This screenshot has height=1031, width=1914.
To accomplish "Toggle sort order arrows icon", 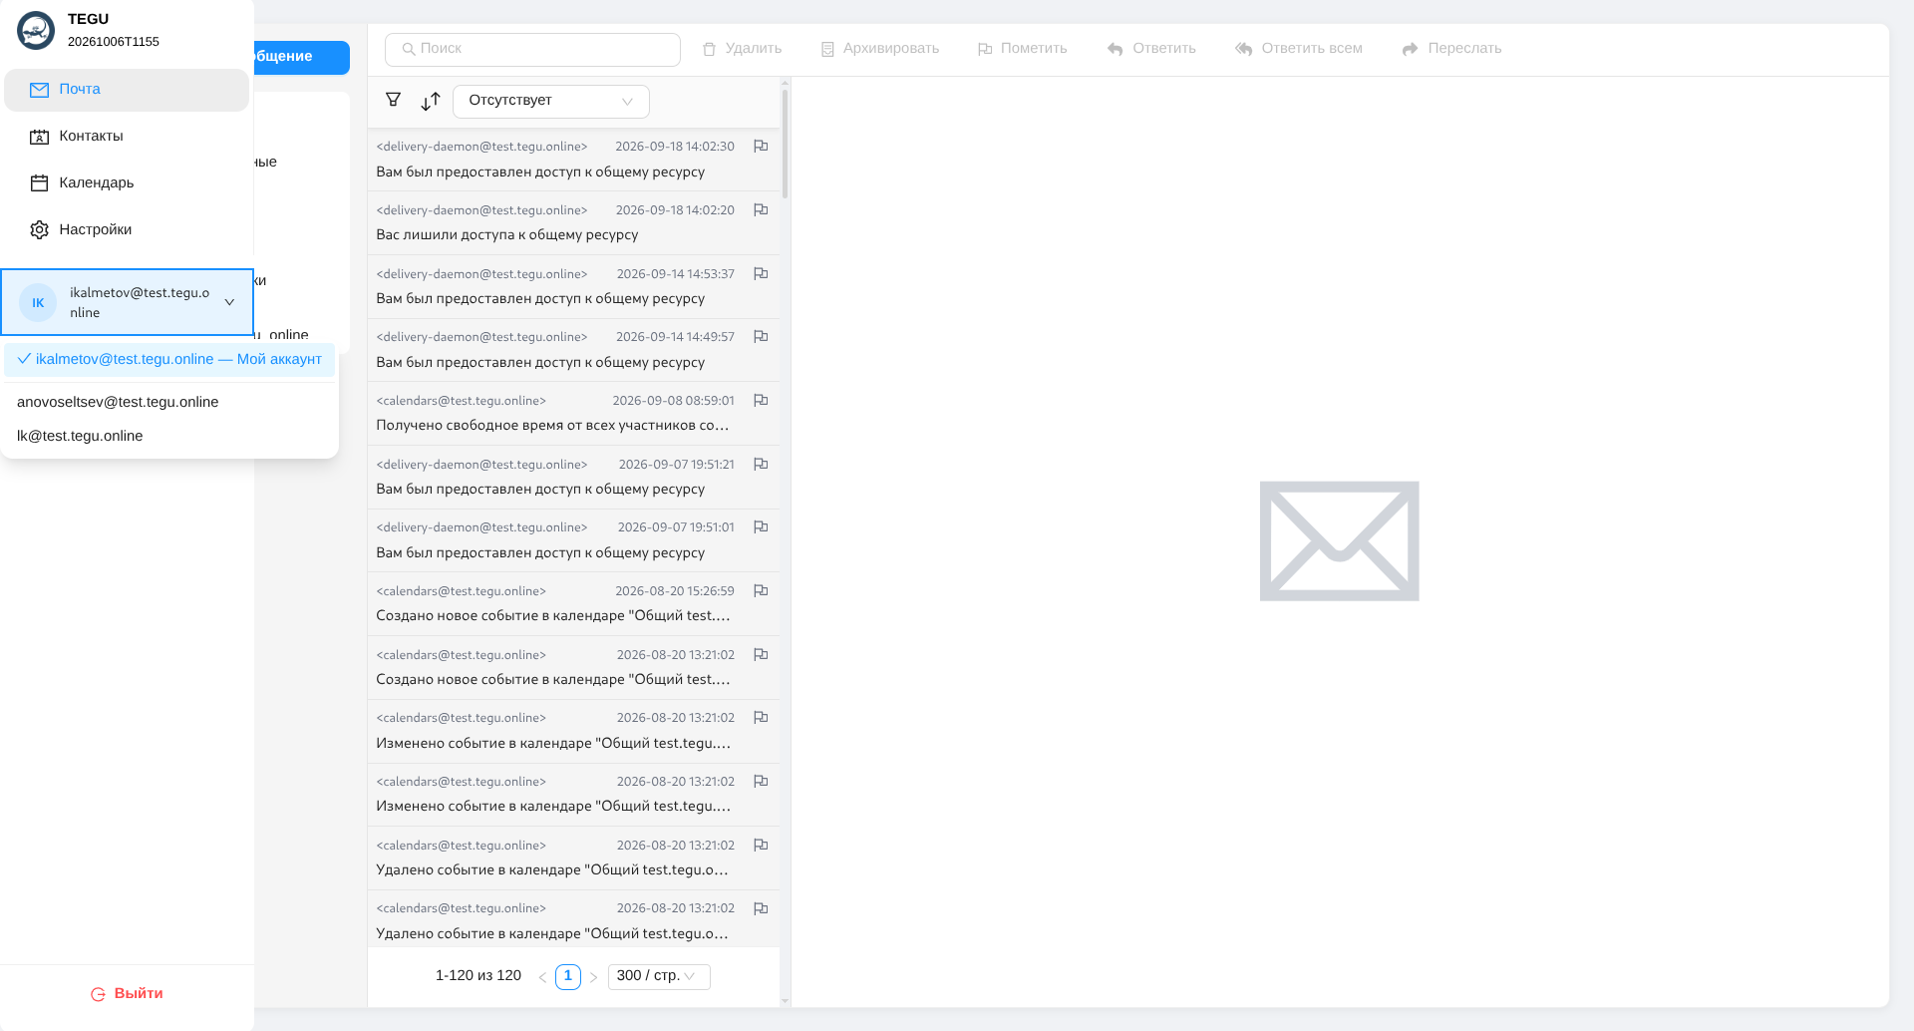I will [431, 101].
